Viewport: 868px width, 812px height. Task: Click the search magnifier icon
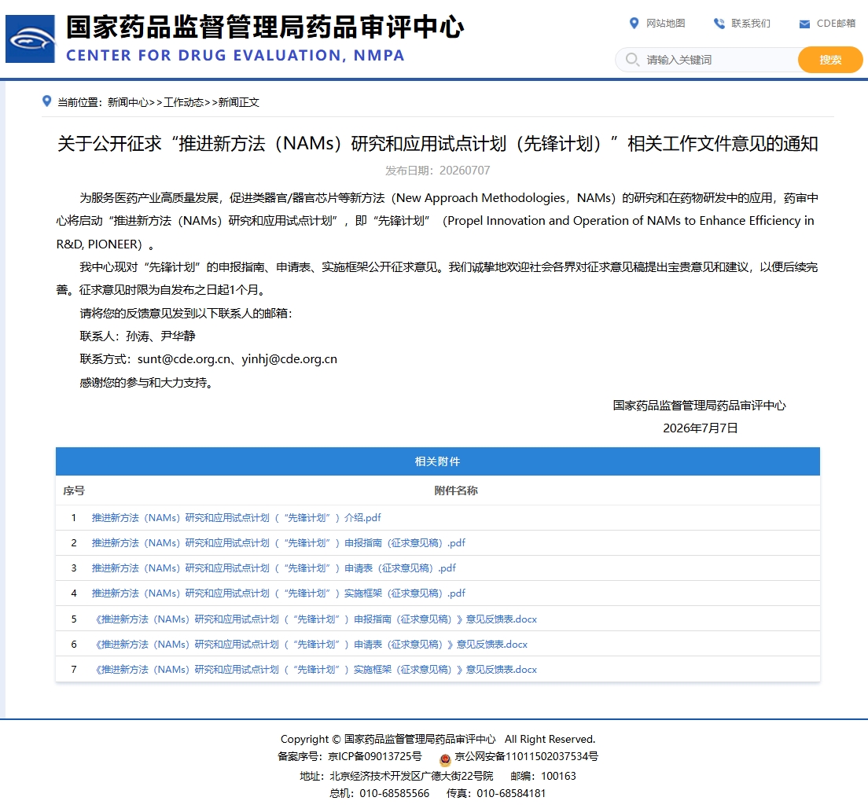point(632,59)
